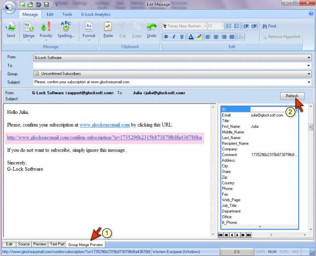316x256 pixels.
Task: Switch to the Text Part tab
Action: [57, 244]
